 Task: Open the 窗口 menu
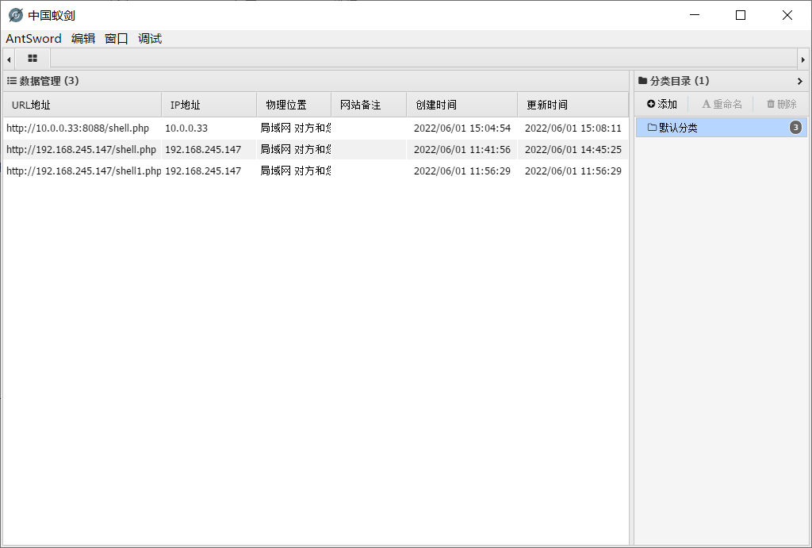coord(117,38)
